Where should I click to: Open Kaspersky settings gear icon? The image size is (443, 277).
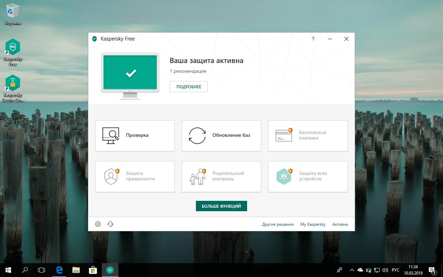click(98, 224)
